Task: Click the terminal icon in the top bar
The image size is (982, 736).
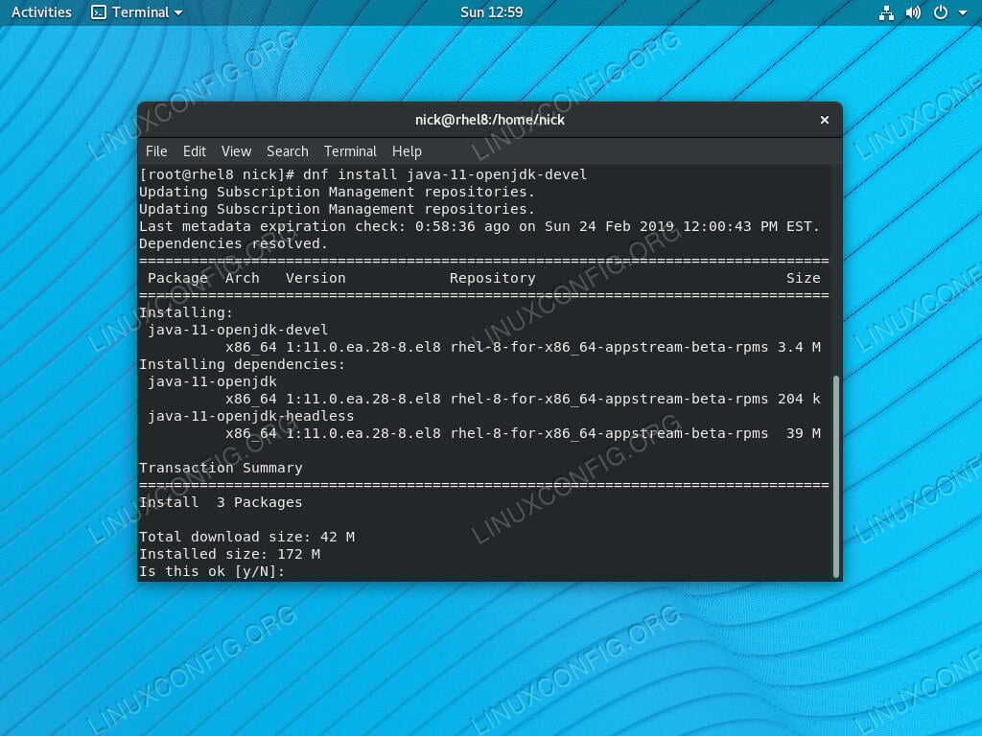Action: pyautogui.click(x=99, y=12)
